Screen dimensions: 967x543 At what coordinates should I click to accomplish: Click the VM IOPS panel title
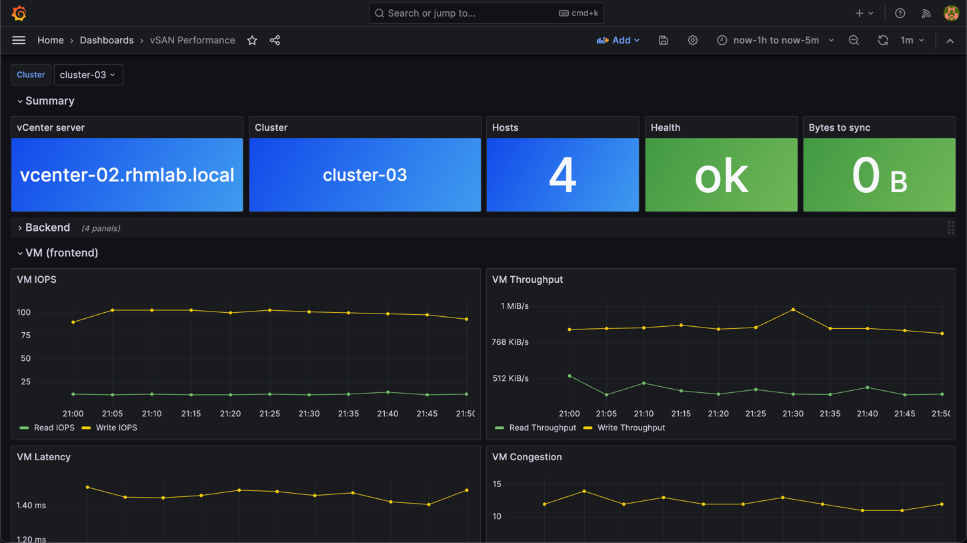(37, 280)
